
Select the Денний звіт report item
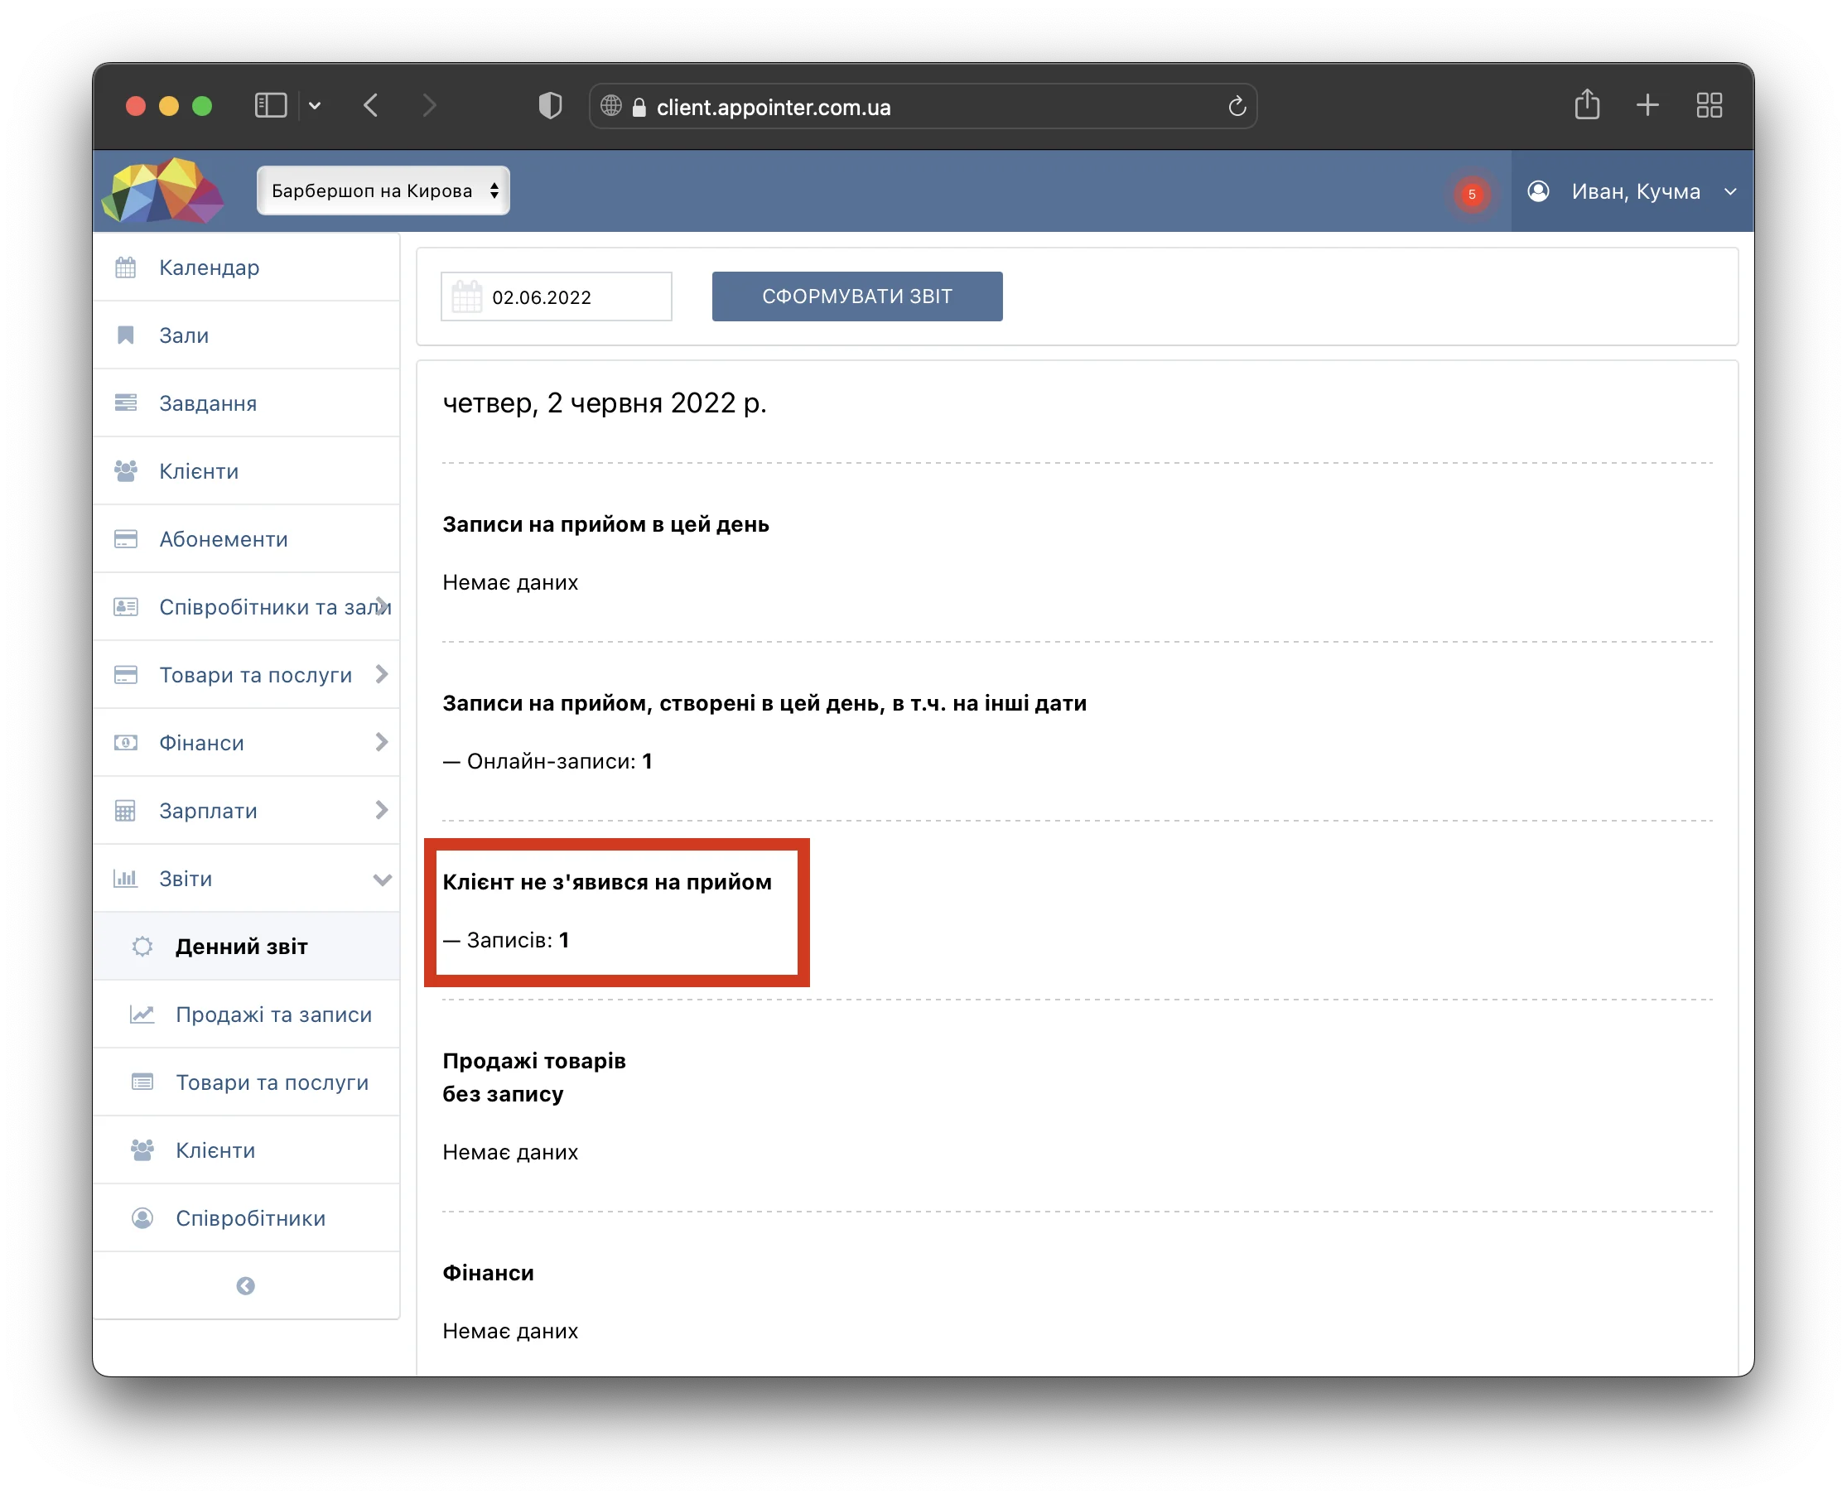247,947
